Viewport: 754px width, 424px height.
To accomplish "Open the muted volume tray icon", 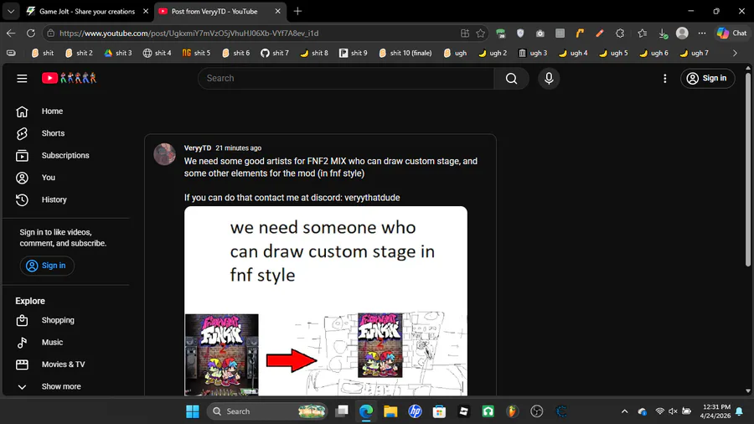I will tap(673, 411).
